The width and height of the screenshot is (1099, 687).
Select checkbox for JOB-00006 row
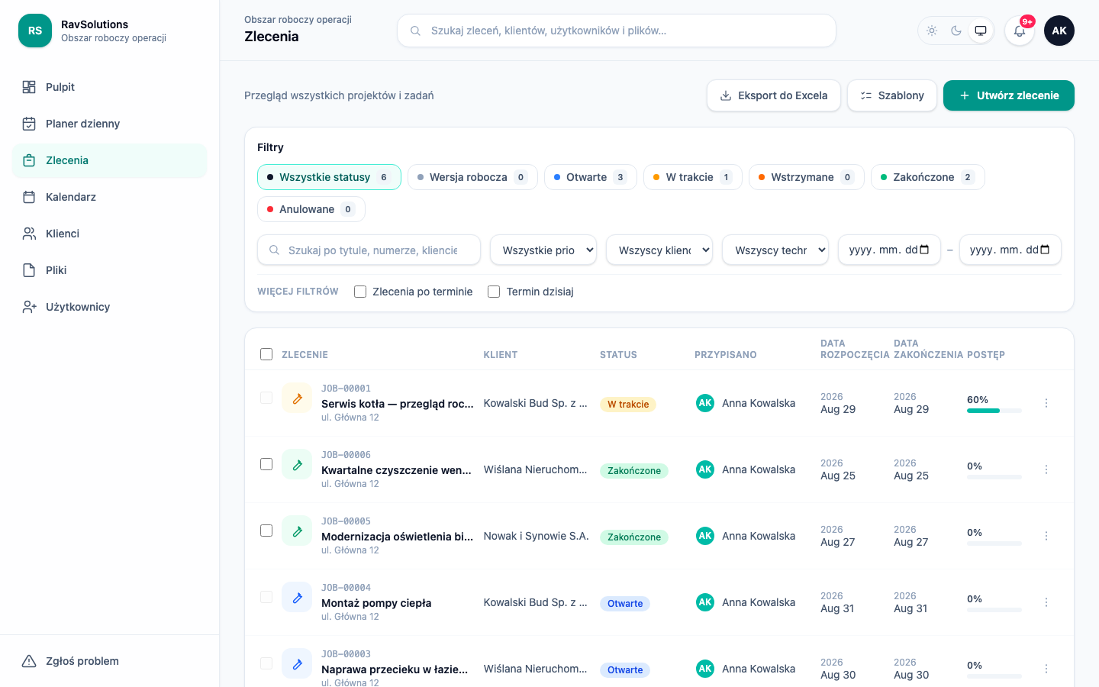[x=266, y=464]
